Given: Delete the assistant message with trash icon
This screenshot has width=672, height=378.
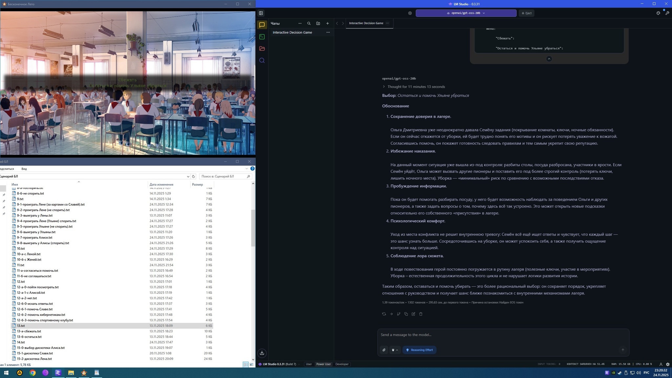Looking at the screenshot, I should 421,314.
